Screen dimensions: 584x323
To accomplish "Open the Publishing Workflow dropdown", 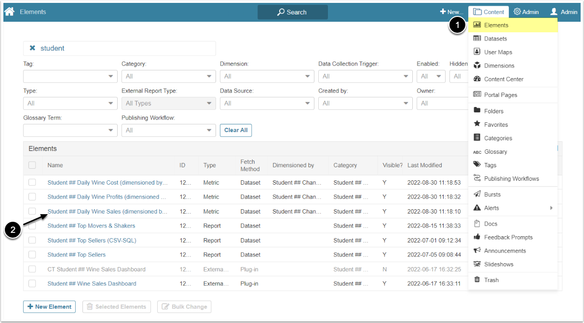I will coord(168,130).
